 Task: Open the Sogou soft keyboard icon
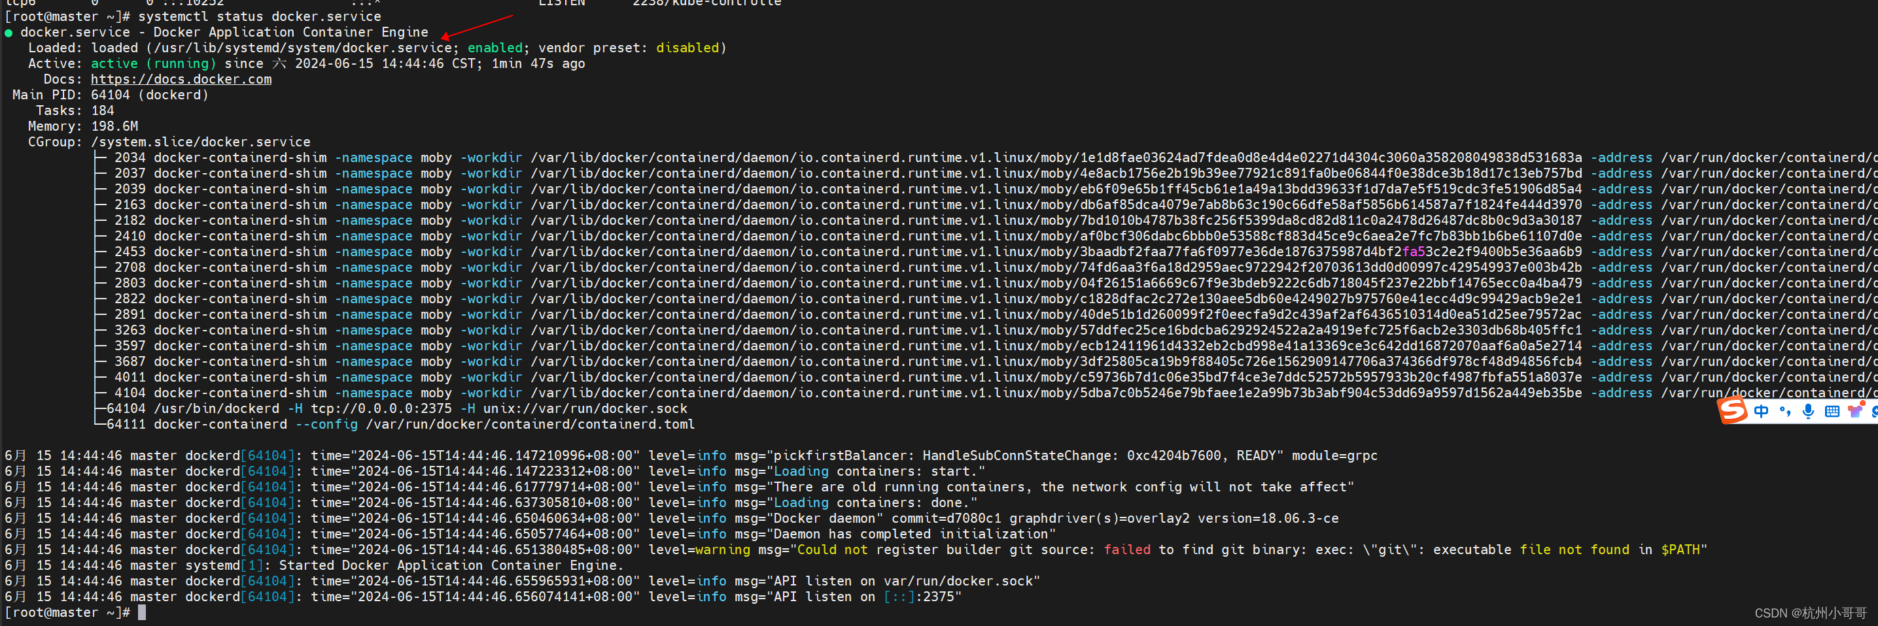(x=1833, y=411)
